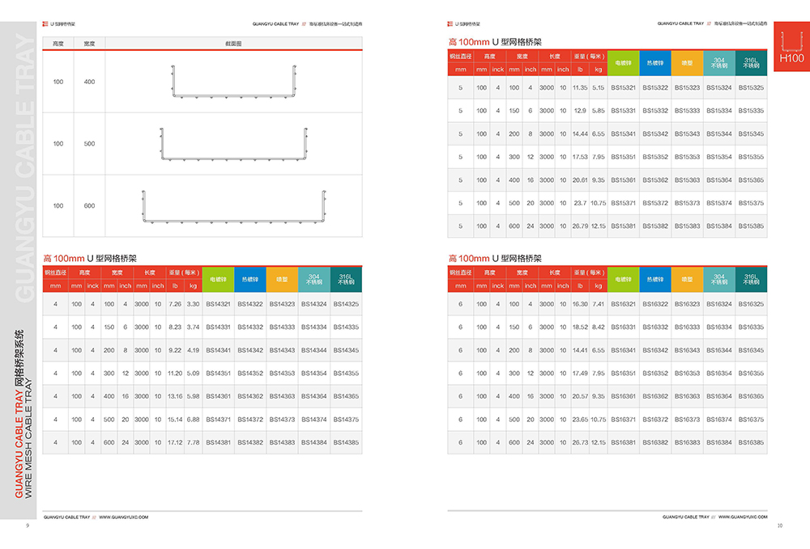The image size is (810, 549).
Task: Click the 截面图 column header
Action: [x=233, y=43]
